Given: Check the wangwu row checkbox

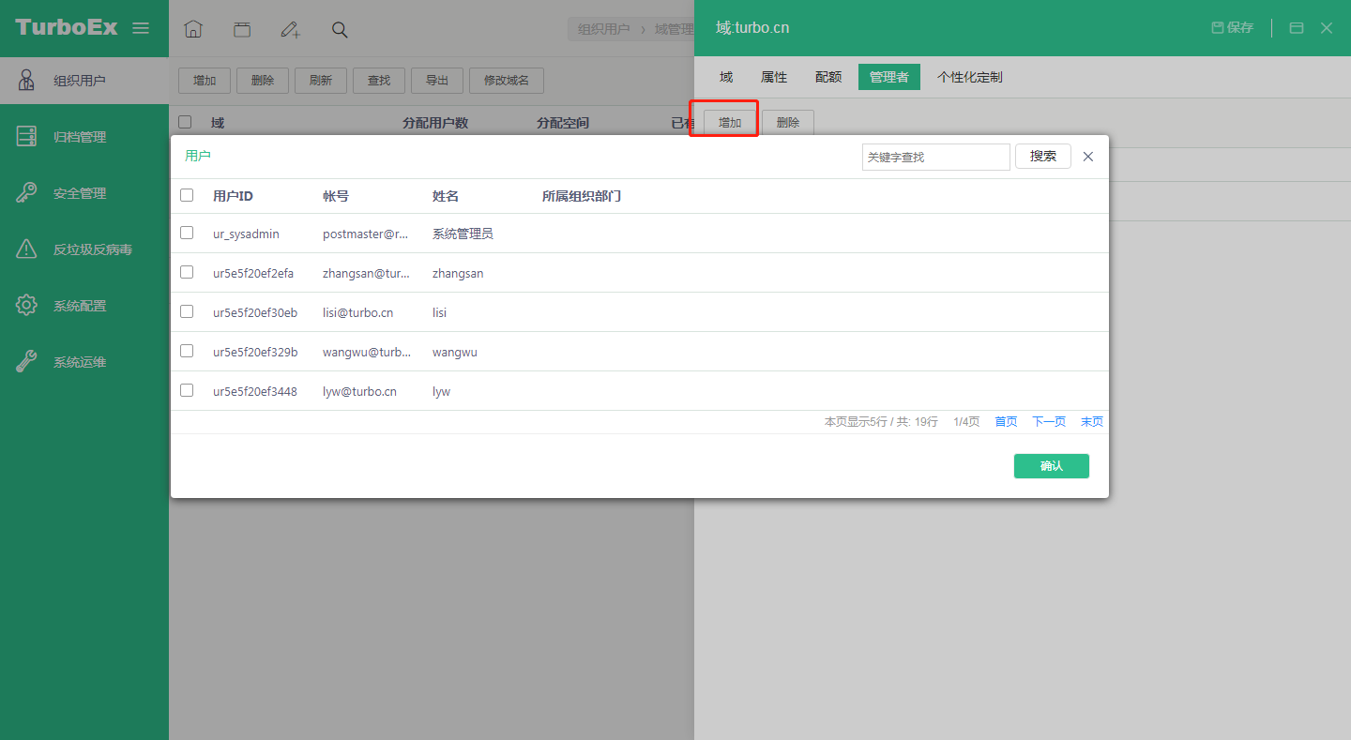Looking at the screenshot, I should click(x=187, y=351).
